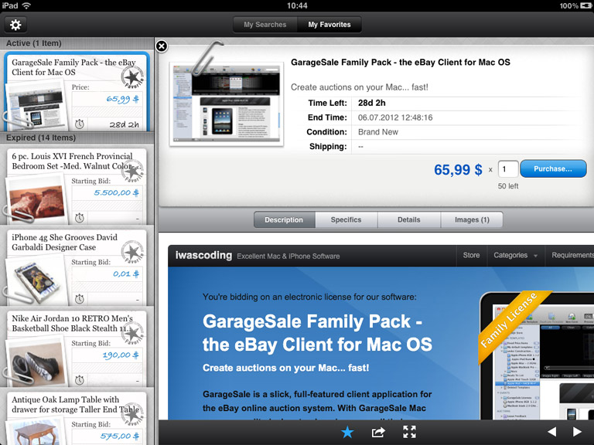The image size is (594, 445).
Task: Expand description to fullscreen
Action: tap(409, 432)
